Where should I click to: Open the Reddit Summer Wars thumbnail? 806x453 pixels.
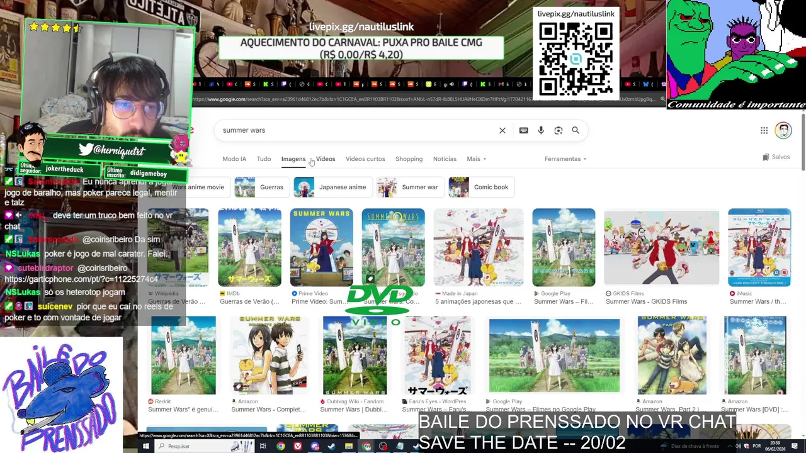(183, 355)
